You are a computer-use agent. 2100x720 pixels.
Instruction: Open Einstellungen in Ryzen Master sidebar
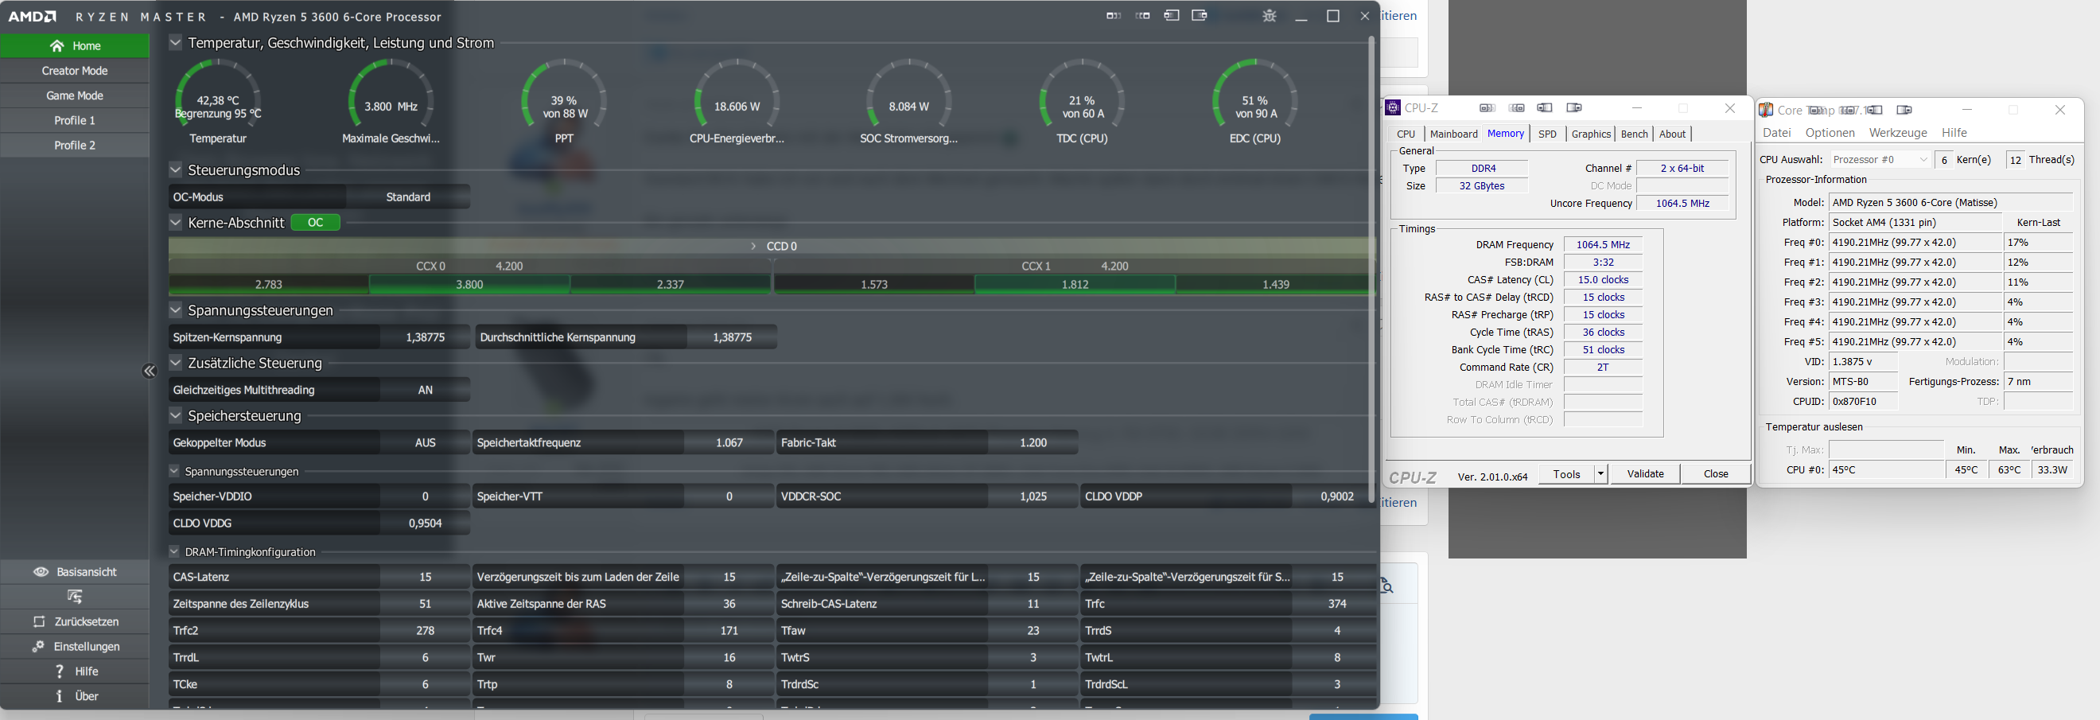(75, 647)
